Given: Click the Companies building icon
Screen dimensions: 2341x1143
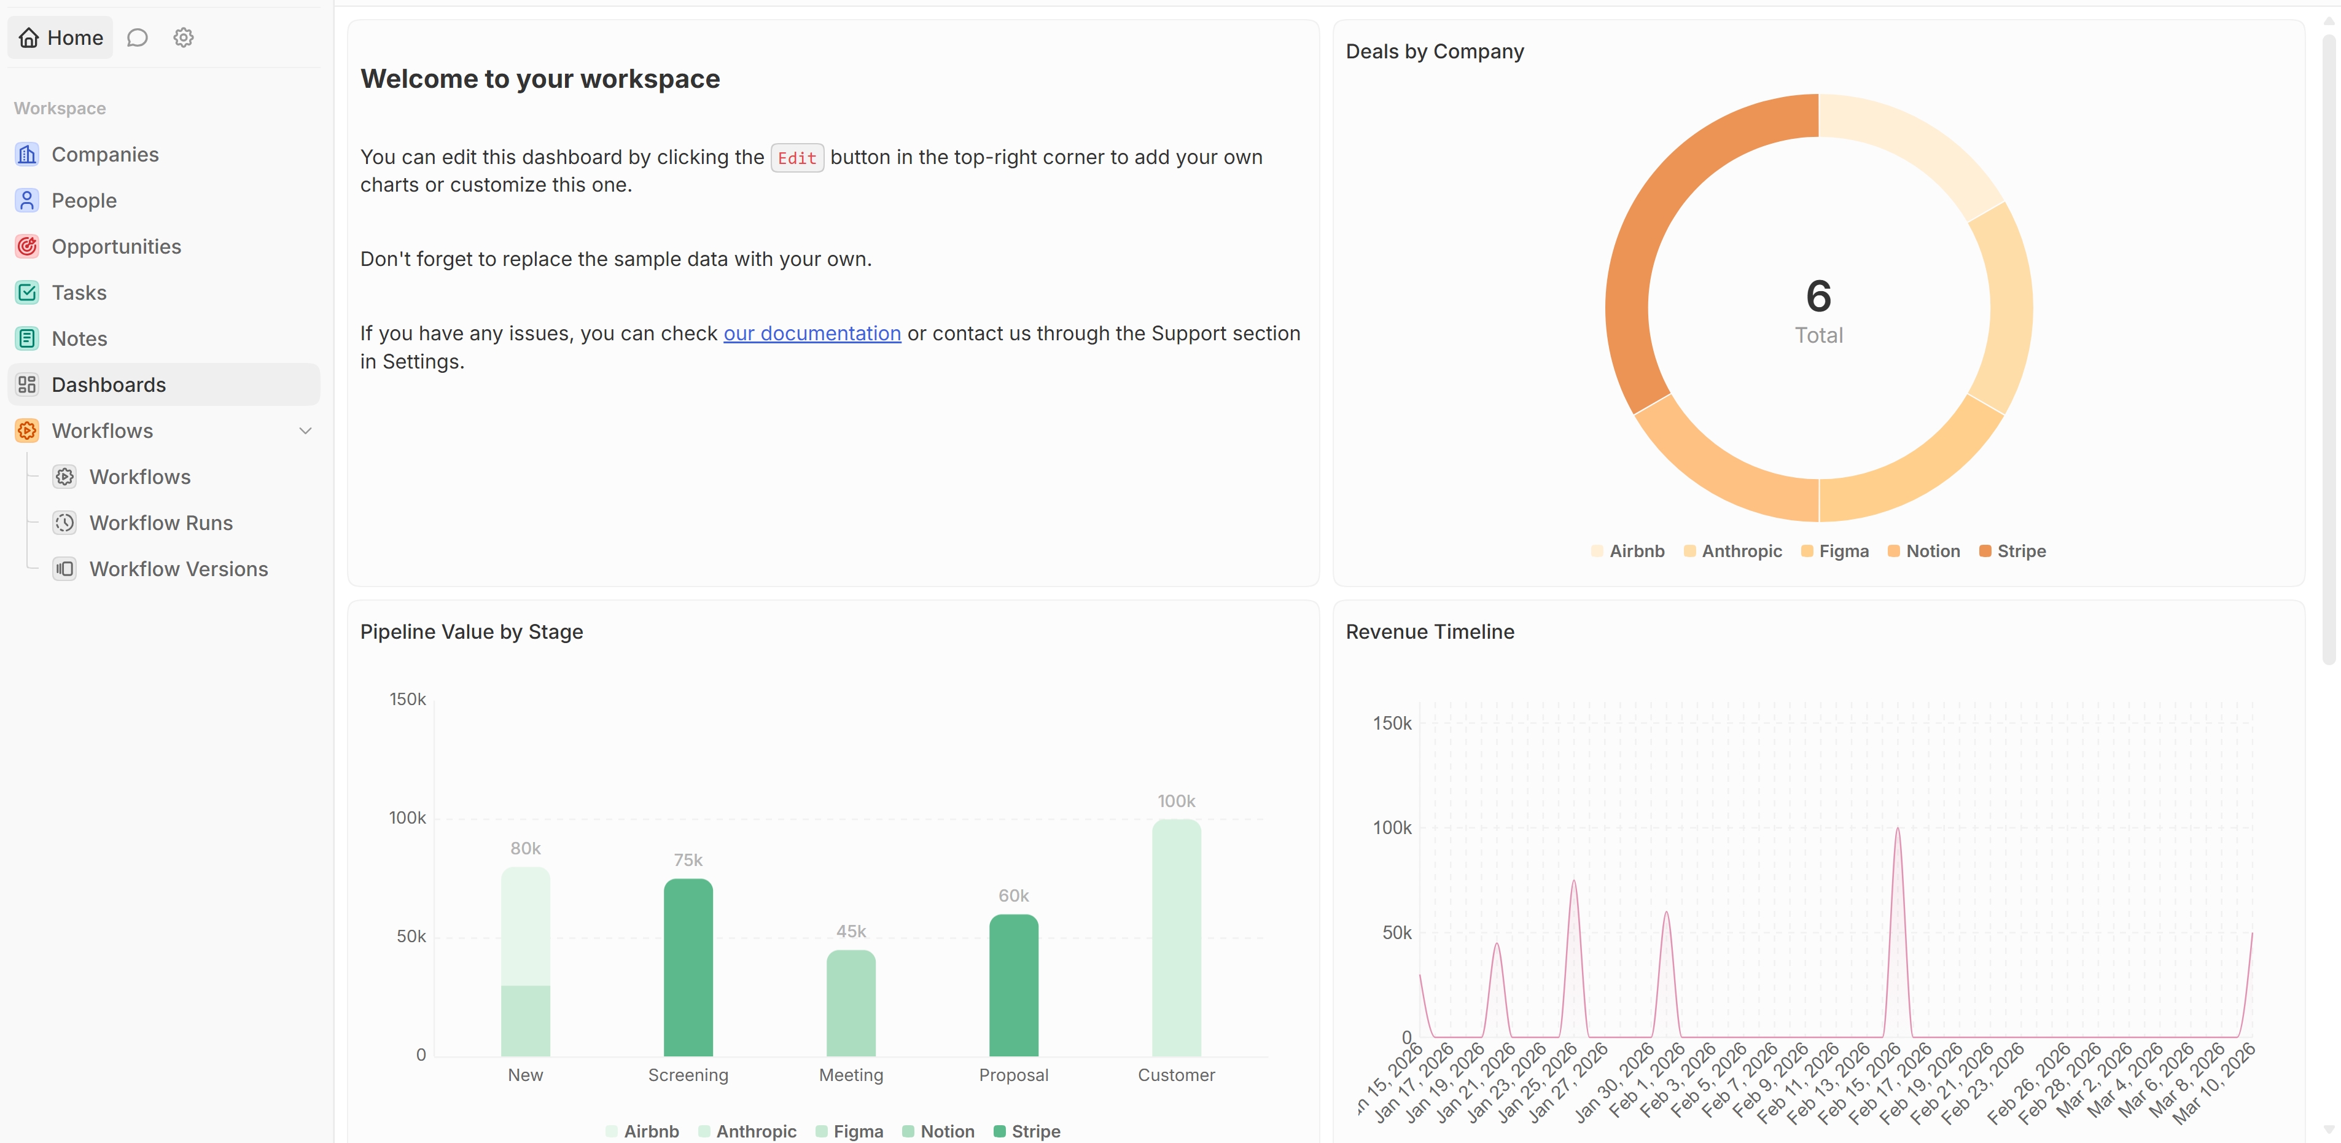Looking at the screenshot, I should pyautogui.click(x=27, y=154).
